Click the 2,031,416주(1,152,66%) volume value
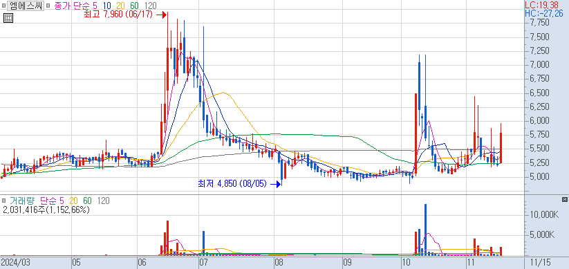569x269 pixels. (x=46, y=210)
